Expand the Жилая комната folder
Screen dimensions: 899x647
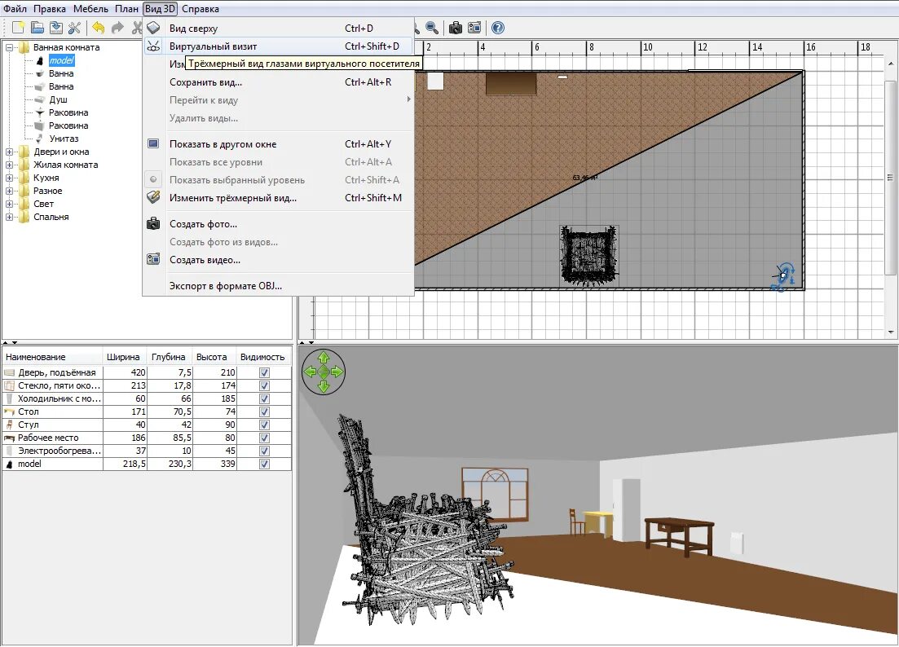[x=9, y=165]
